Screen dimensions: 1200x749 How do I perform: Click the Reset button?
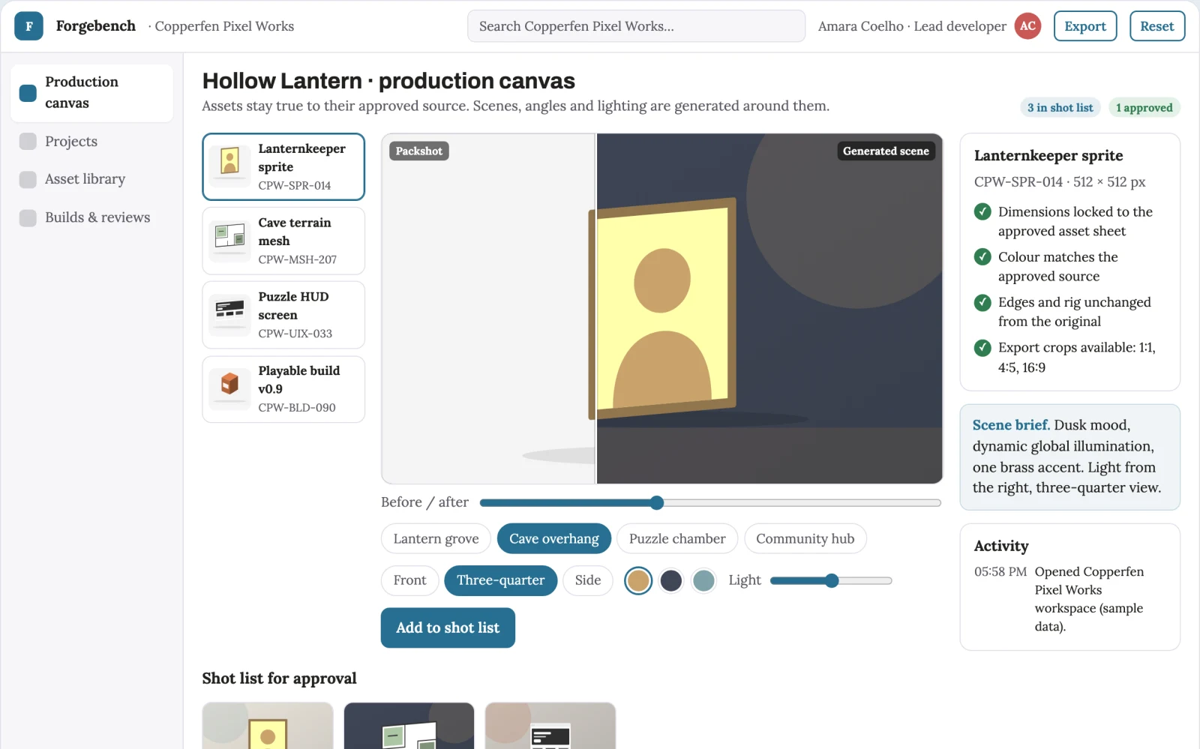click(x=1157, y=26)
